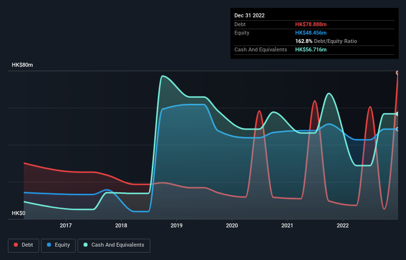Click the HK$80m y-axis label
The height and width of the screenshot is (260, 406).
(22, 65)
